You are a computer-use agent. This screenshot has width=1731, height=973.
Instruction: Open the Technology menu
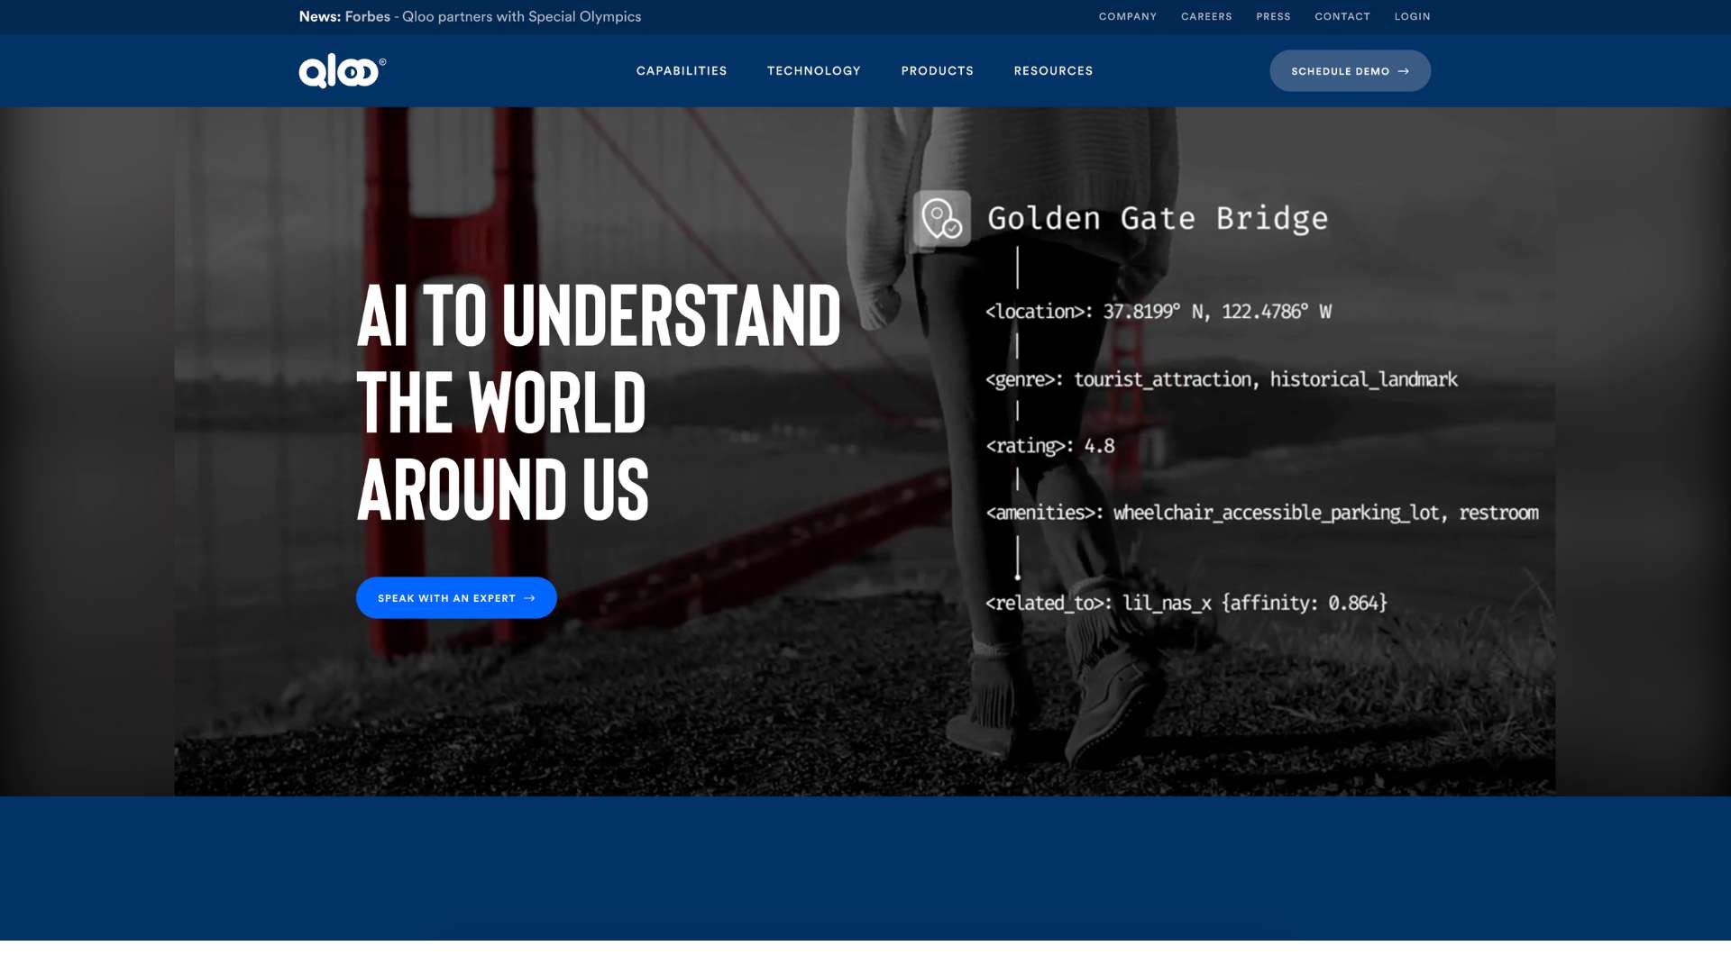pyautogui.click(x=814, y=71)
